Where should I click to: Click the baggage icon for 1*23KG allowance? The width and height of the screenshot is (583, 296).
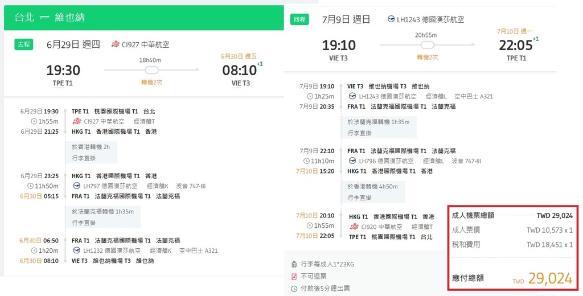click(x=294, y=265)
